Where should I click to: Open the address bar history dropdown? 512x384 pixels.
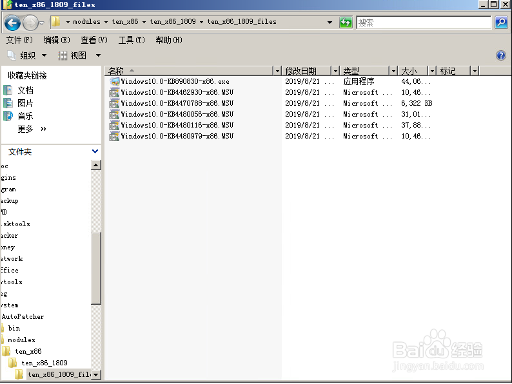(330, 22)
